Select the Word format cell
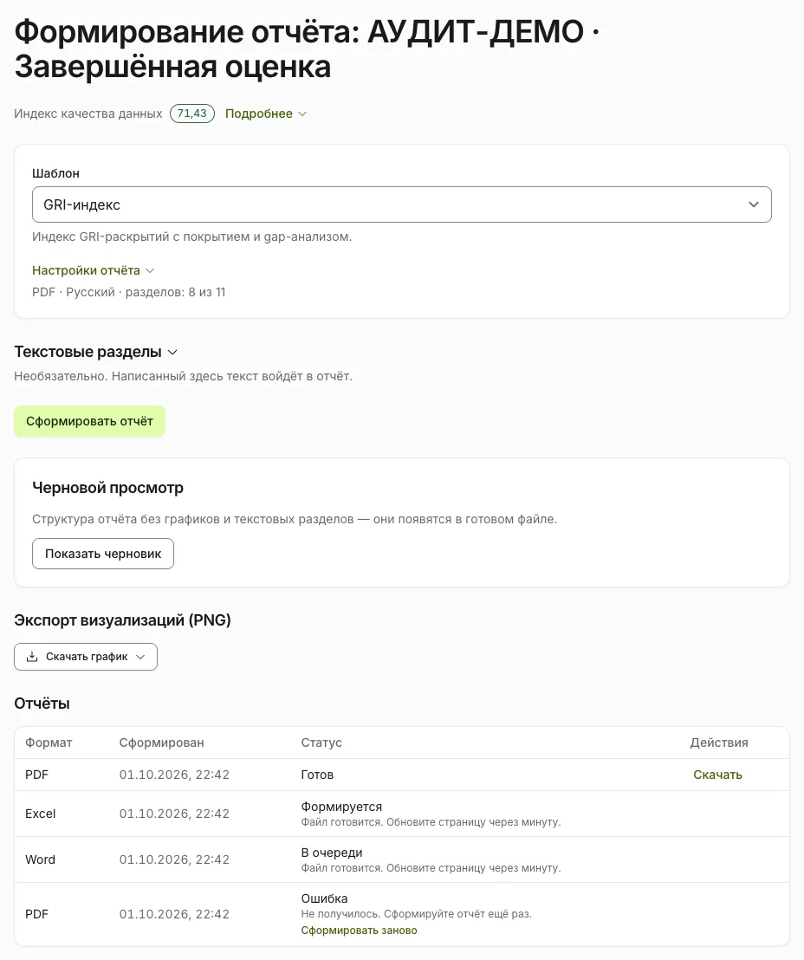804x960 pixels. 40,859
